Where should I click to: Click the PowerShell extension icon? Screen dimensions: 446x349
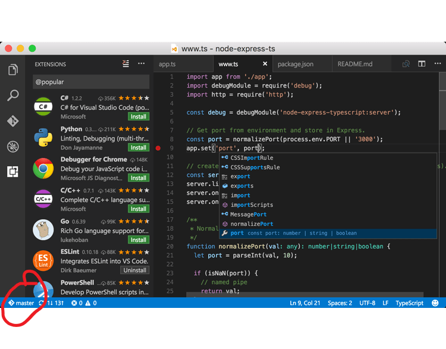43,289
